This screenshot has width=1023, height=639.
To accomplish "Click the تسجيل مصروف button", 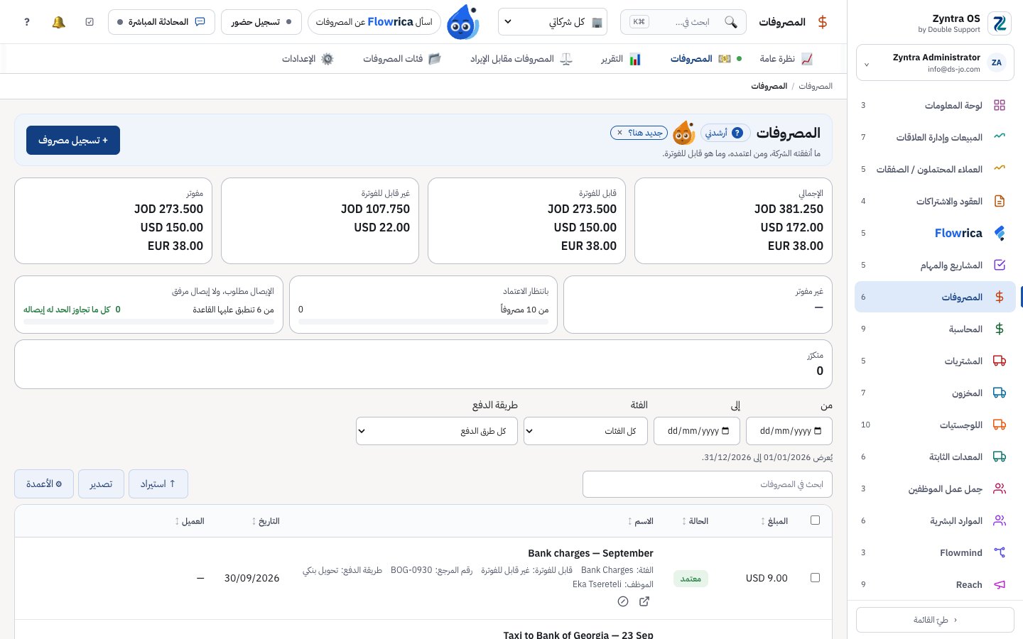I will (73, 141).
